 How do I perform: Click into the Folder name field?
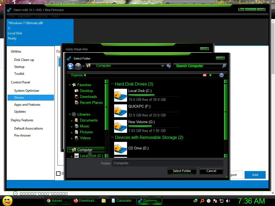pos(168,163)
